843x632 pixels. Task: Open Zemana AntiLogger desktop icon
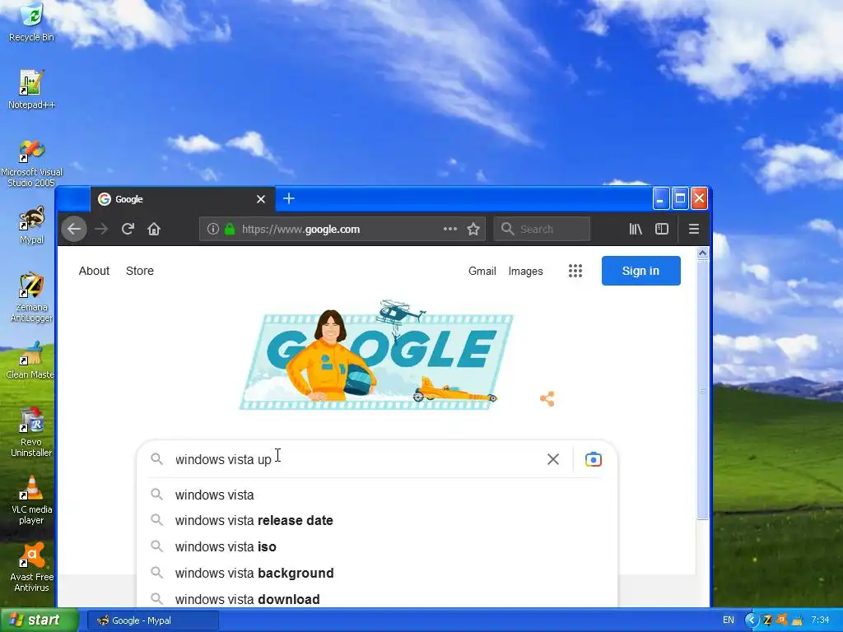[x=31, y=297]
